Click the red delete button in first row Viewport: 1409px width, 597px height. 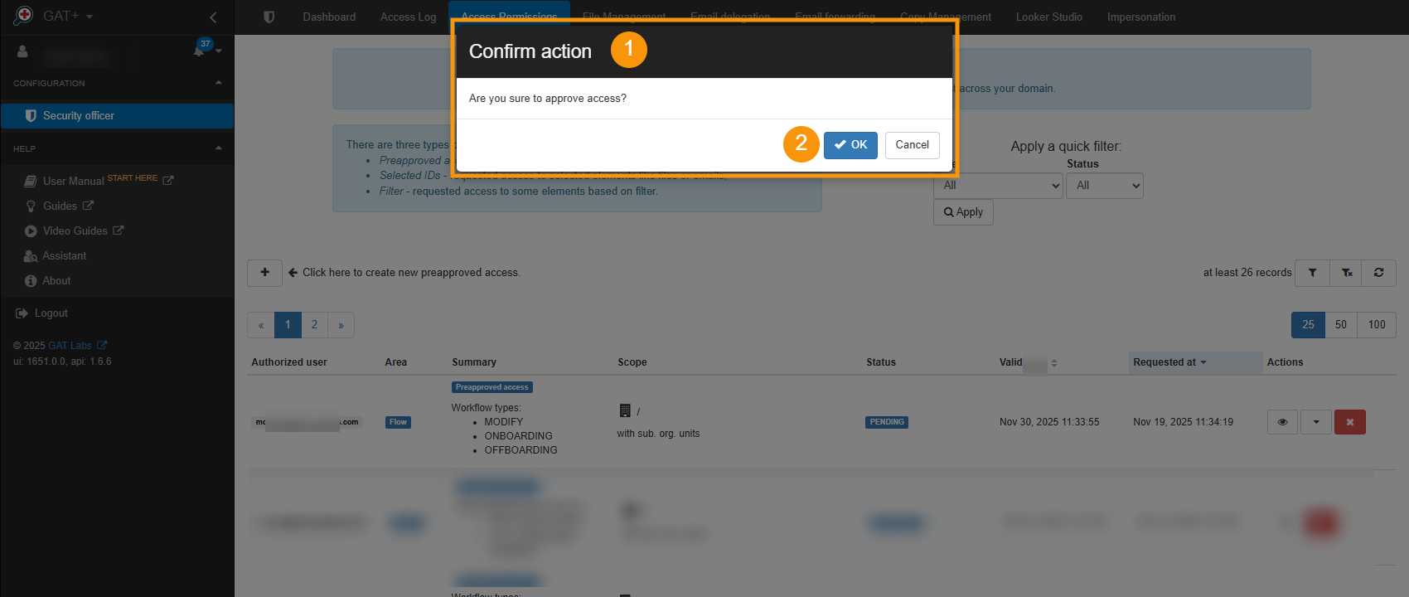pos(1349,422)
